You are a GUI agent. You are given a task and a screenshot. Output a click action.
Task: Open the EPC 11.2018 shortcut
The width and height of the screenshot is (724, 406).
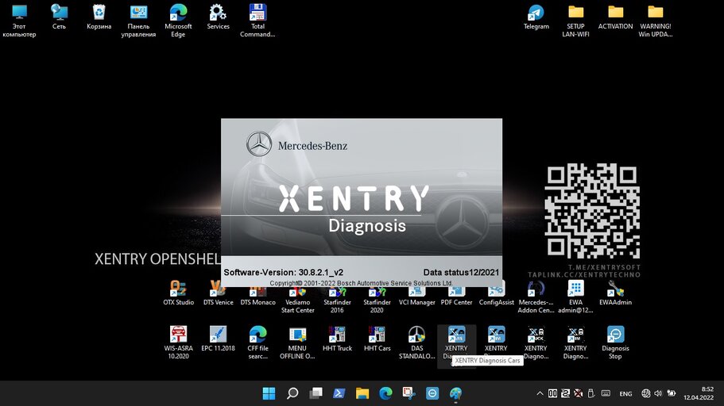point(218,339)
